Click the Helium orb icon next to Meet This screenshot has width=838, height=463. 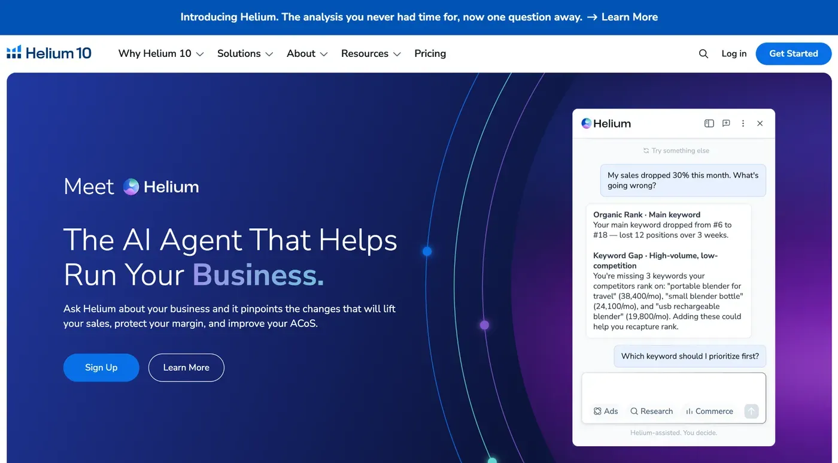tap(131, 187)
